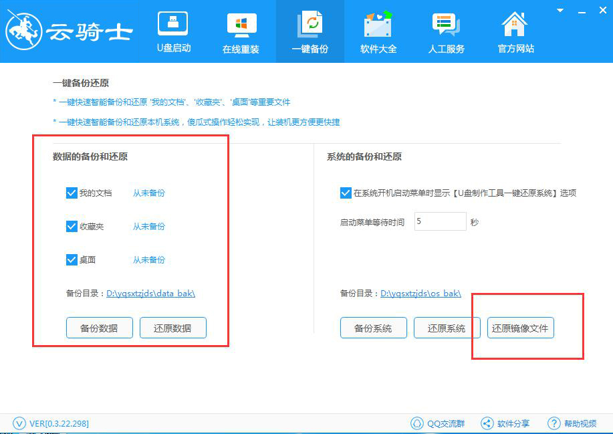The height and width of the screenshot is (434, 613).
Task: Disable the 桌面 backup checkbox
Action: [72, 259]
